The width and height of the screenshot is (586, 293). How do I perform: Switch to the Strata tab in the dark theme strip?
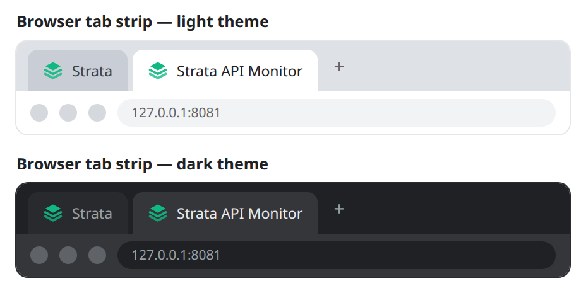[x=78, y=213]
